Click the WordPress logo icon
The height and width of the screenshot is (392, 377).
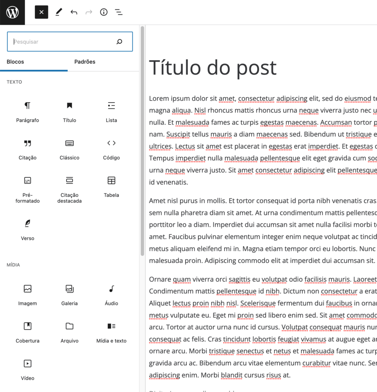(x=12, y=12)
